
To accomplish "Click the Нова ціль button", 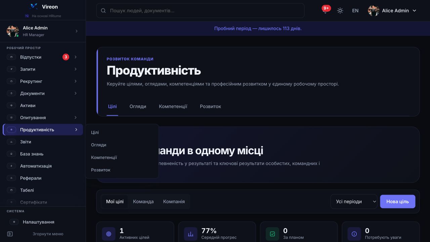I will click(398, 202).
